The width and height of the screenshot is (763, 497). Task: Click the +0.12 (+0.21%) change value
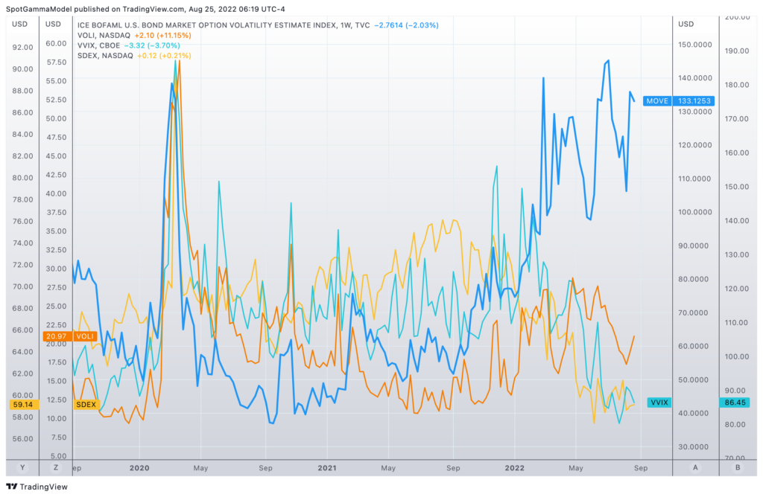164,56
